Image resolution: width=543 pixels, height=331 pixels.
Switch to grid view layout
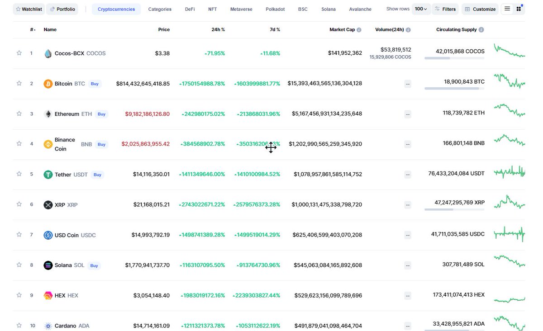(519, 9)
